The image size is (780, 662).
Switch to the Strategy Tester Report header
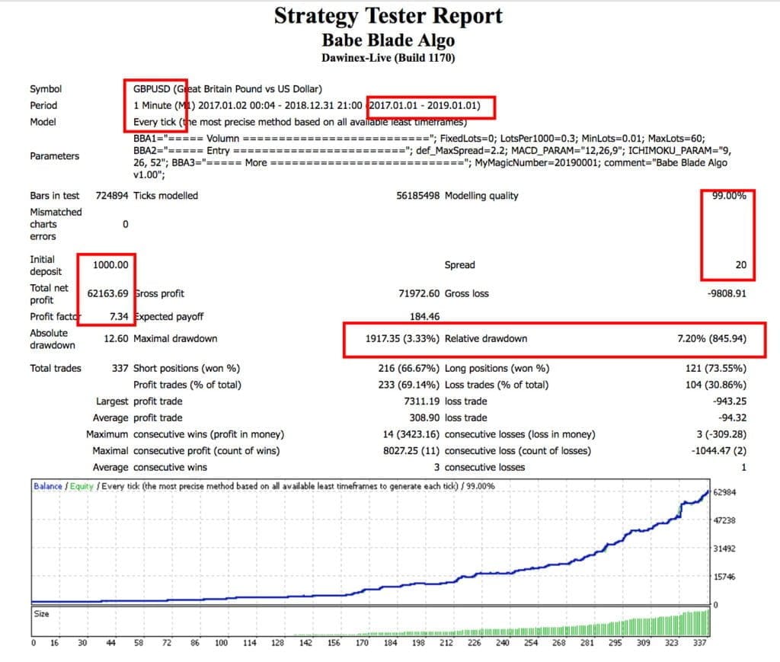coord(389,15)
